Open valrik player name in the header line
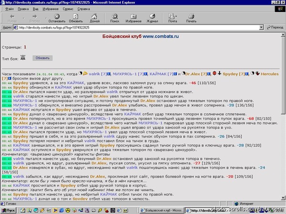286x214 pixels. tap(94, 74)
